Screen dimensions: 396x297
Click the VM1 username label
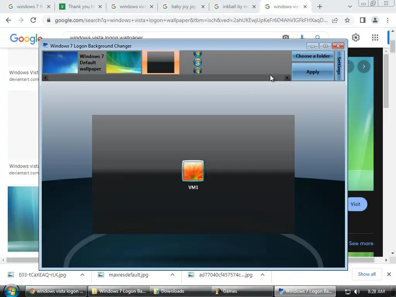point(193,188)
